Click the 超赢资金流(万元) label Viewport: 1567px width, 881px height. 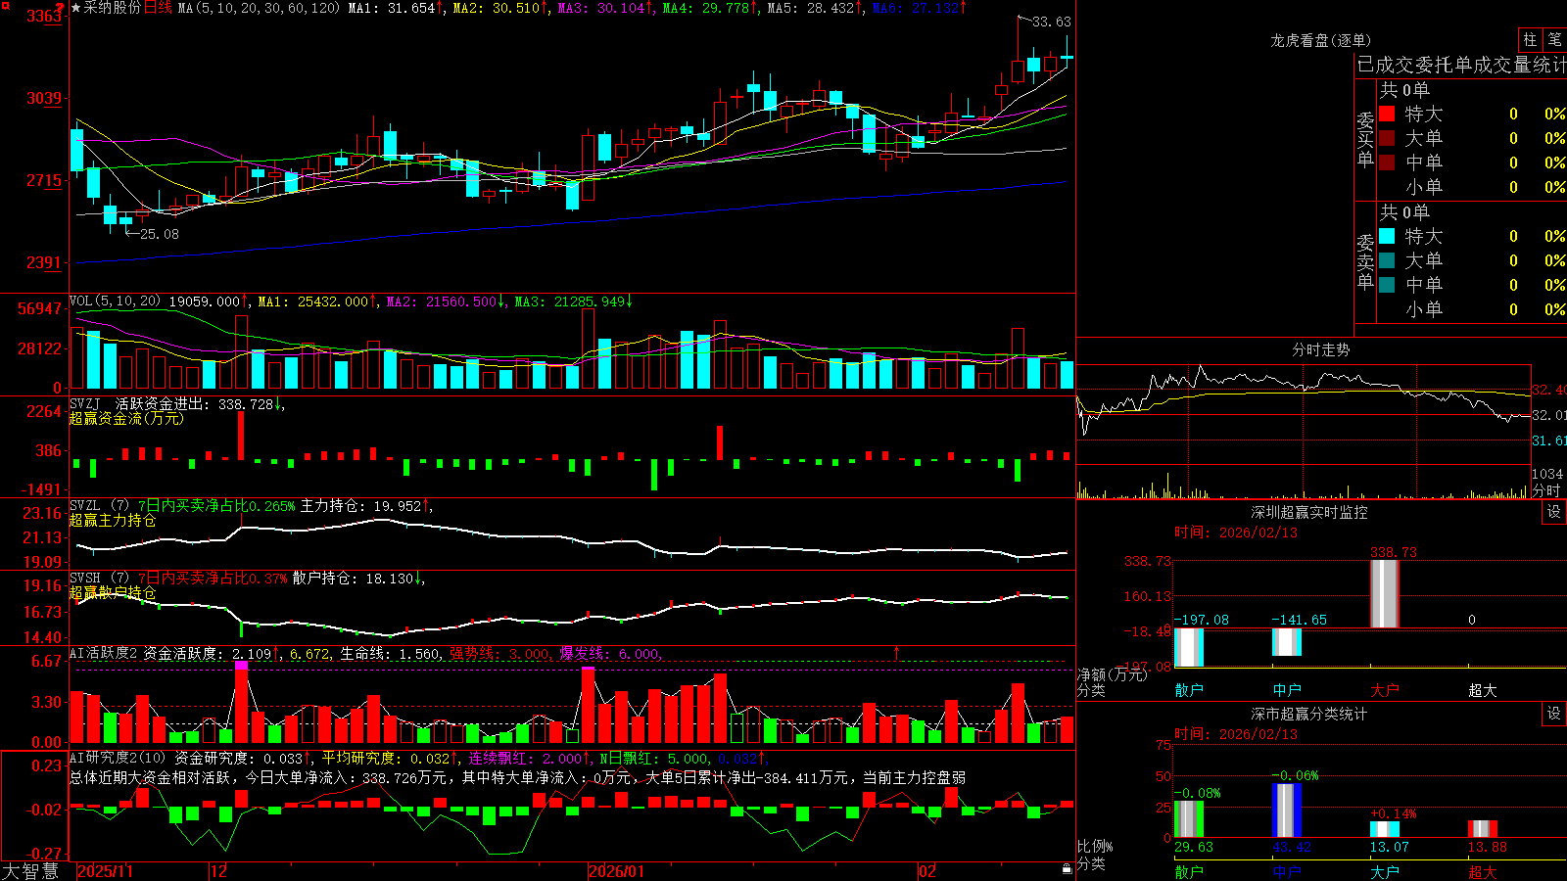[x=126, y=418]
